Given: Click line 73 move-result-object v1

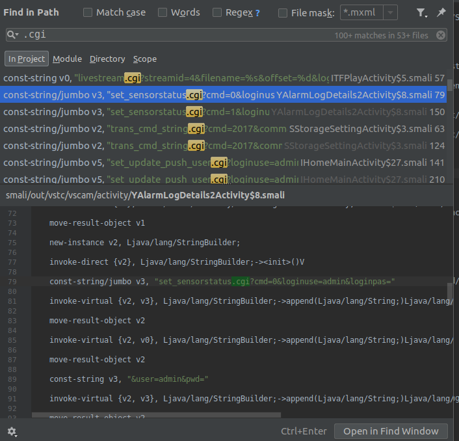Looking at the screenshot, I should 97,223.
